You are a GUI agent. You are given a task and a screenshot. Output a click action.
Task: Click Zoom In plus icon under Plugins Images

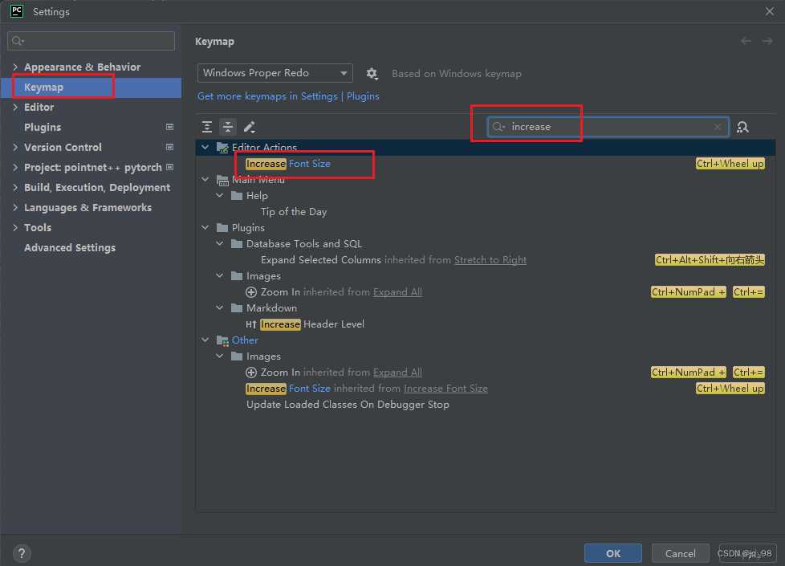[251, 292]
